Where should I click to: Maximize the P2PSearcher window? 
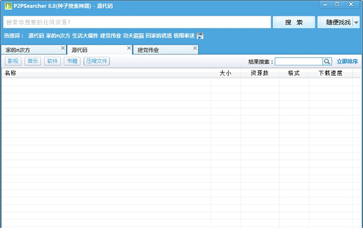tap(337, 4)
